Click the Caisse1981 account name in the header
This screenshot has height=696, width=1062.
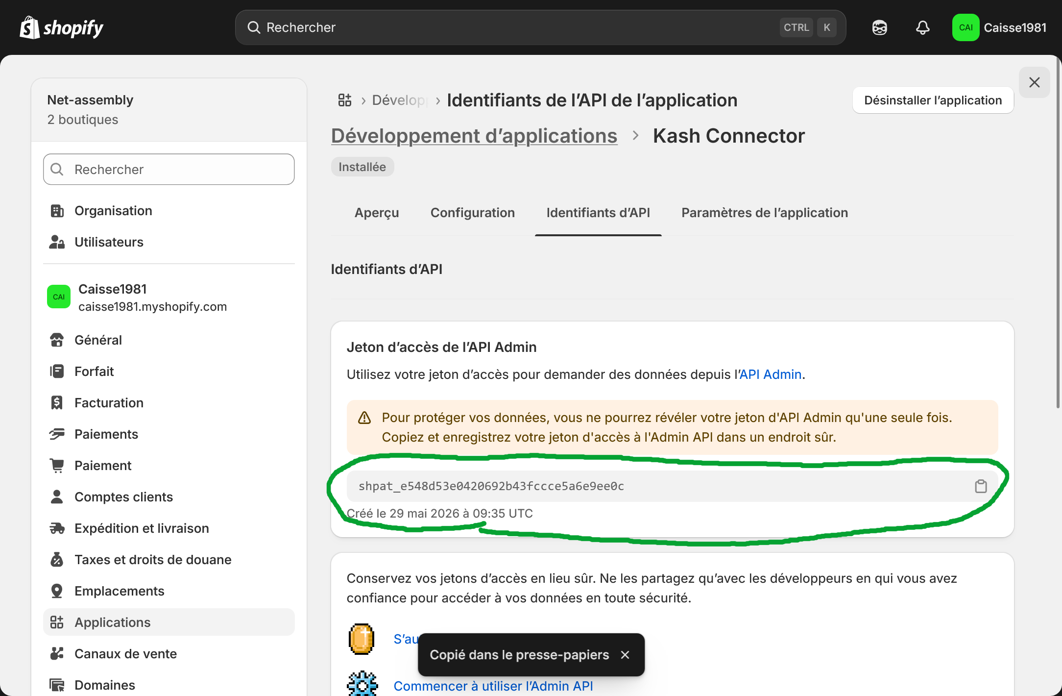point(1015,27)
